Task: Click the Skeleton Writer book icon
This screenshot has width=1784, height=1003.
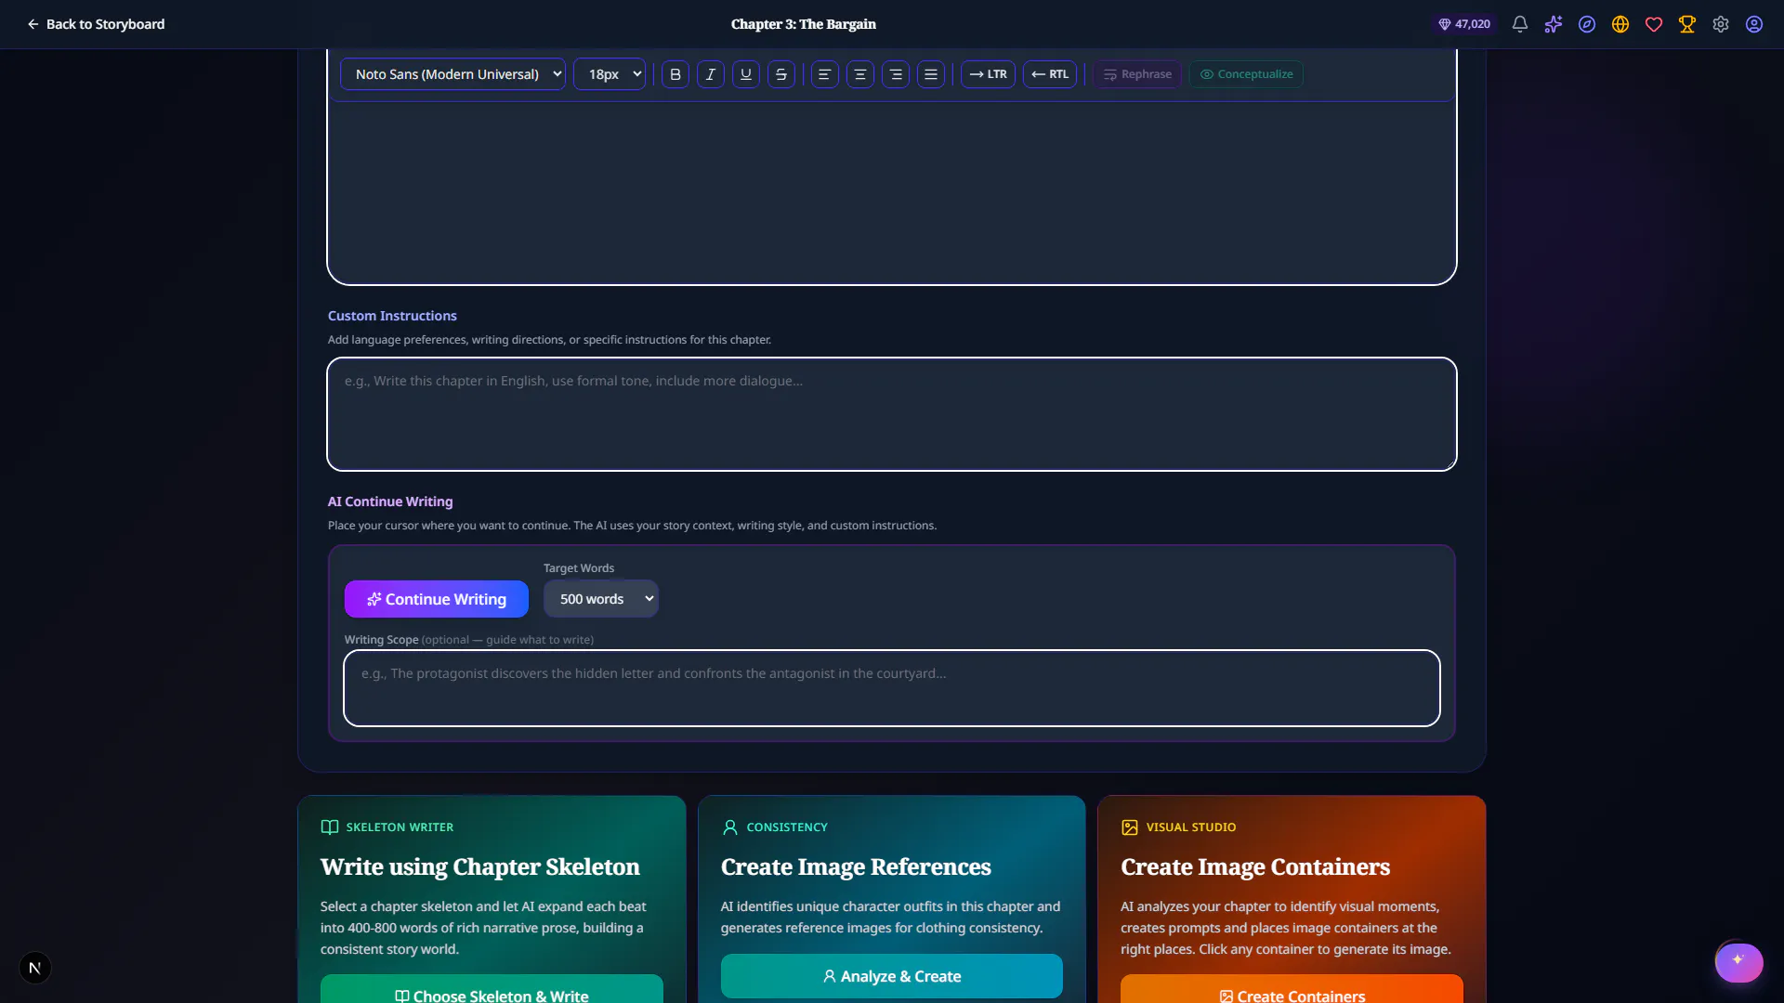Action: 329,827
